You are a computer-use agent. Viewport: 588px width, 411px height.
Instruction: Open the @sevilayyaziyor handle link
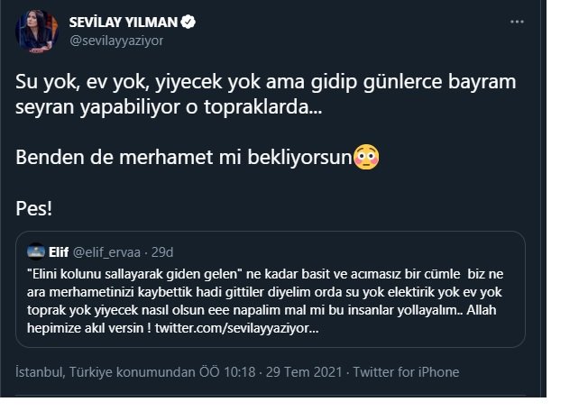116,41
